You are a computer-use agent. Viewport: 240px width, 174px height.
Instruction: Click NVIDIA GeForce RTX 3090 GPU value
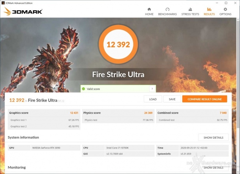(x=46, y=148)
